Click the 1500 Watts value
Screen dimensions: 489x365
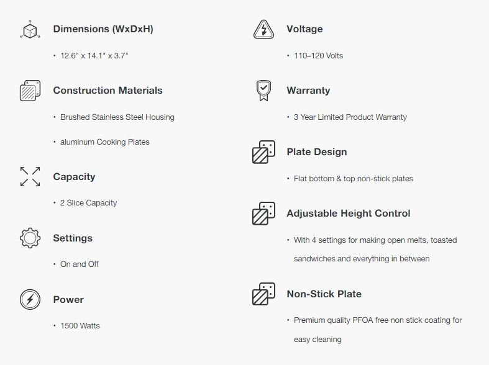[x=80, y=326]
